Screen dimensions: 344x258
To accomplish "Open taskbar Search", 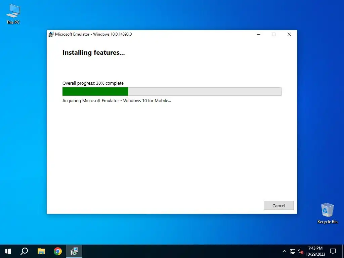I will pos(24,251).
